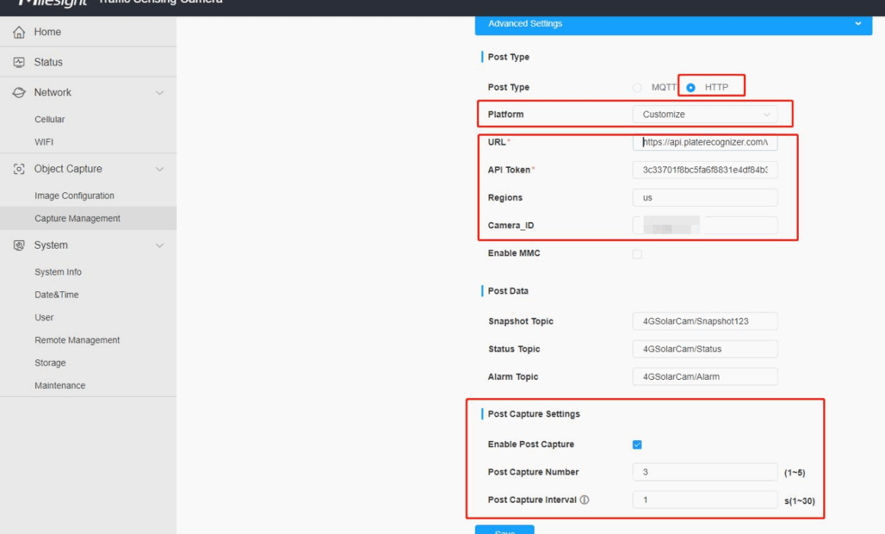Screen dimensions: 885x534
Task: Collapse the Advanced Settings panel arrow
Action: pyautogui.click(x=858, y=24)
